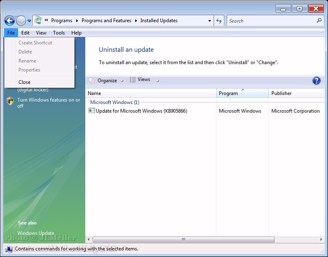328x257 pixels.
Task: Click inside the Search input field
Action: pyautogui.click(x=271, y=21)
